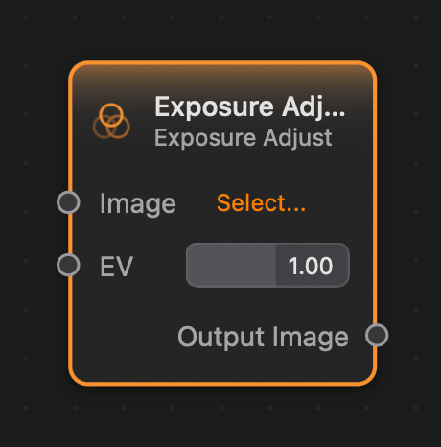441x447 pixels.
Task: Click the 1.00 value in EV field
Action: 311,266
